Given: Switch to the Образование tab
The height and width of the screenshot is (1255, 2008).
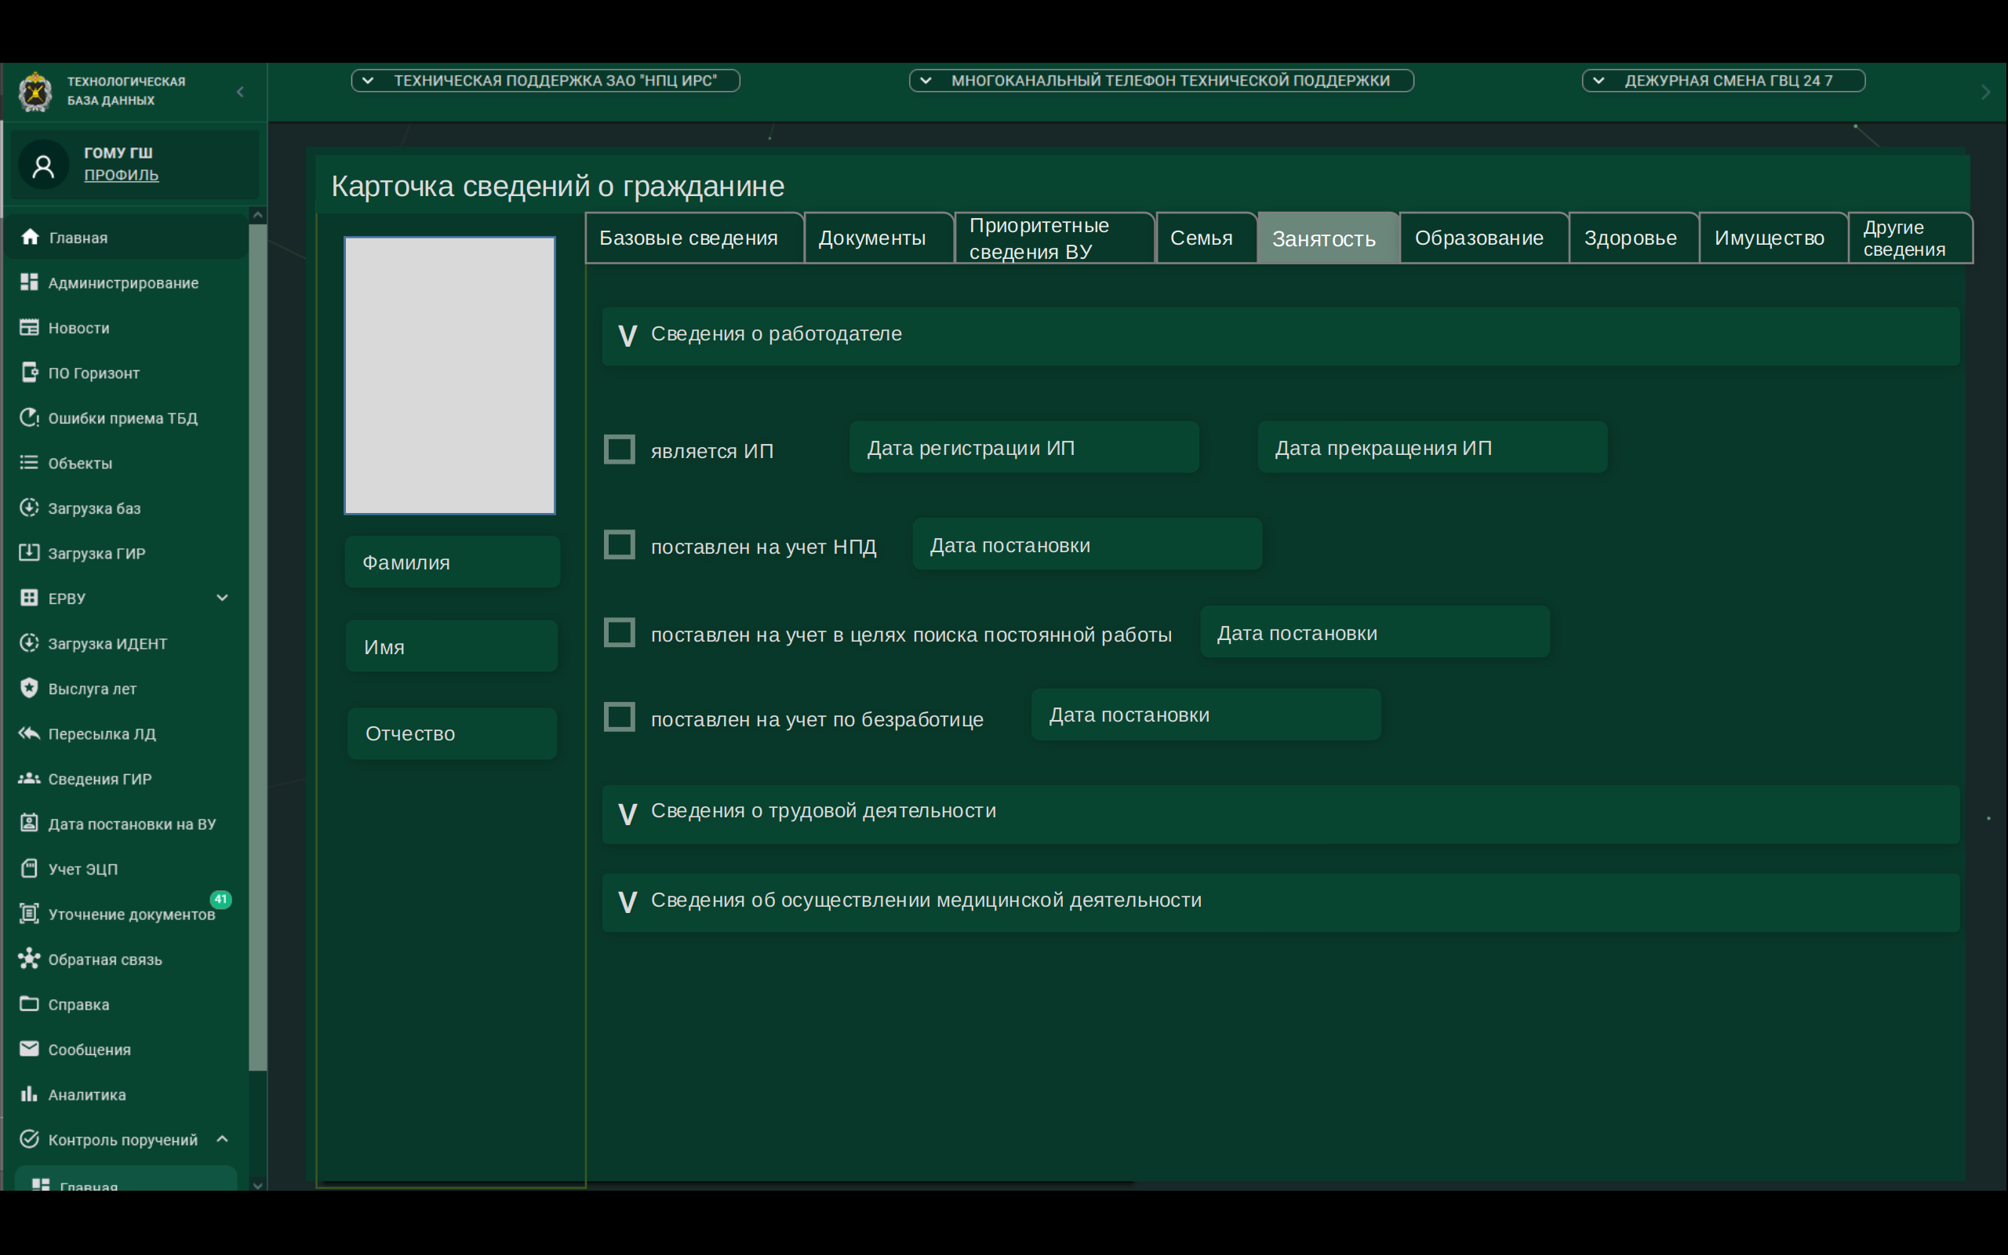Looking at the screenshot, I should (x=1479, y=238).
